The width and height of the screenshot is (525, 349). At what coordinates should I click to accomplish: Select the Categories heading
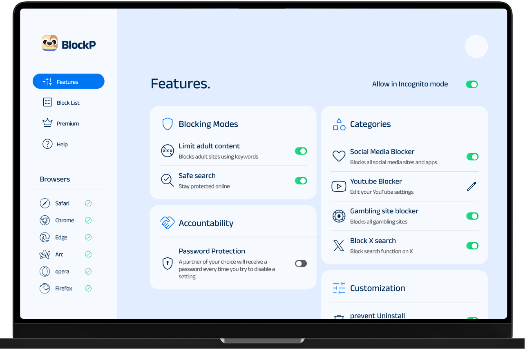(x=370, y=124)
